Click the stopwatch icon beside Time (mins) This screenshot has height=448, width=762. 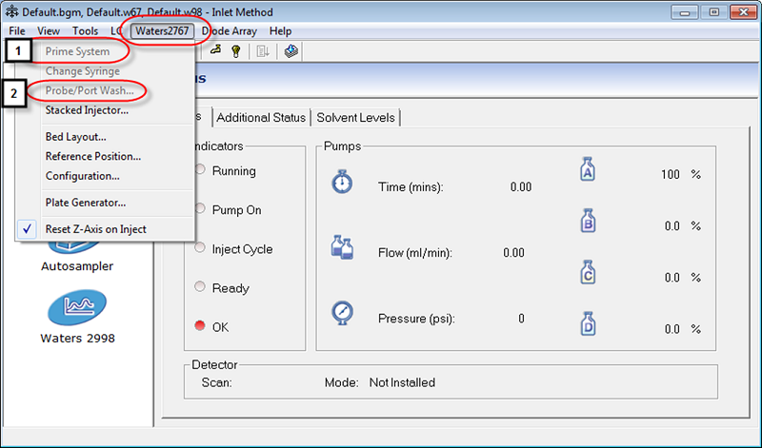coord(342,182)
